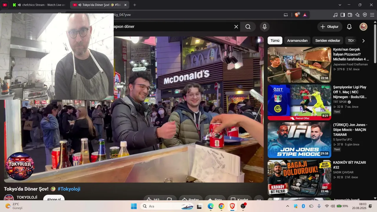Click the title KADIKÖY BİT PAZARI #32
The width and height of the screenshot is (377, 212).
pos(350,165)
